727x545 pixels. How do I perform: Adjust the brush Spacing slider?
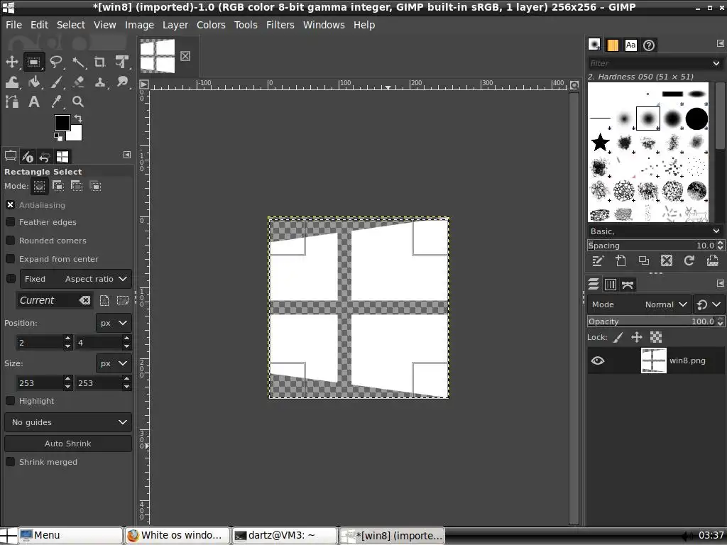coord(652,245)
